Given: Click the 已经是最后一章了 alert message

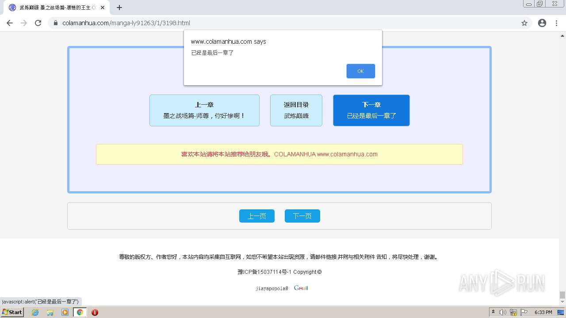Looking at the screenshot, I should tap(212, 53).
